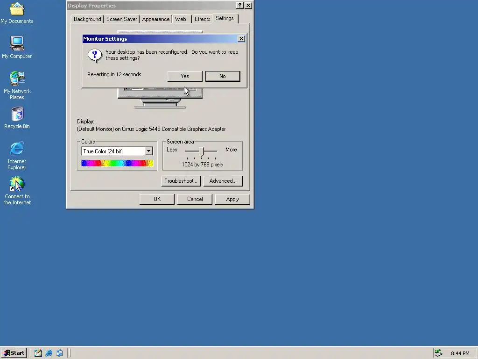Viewport: 478px width, 359px height.
Task: Click Apply in Display Properties
Action: click(232, 199)
